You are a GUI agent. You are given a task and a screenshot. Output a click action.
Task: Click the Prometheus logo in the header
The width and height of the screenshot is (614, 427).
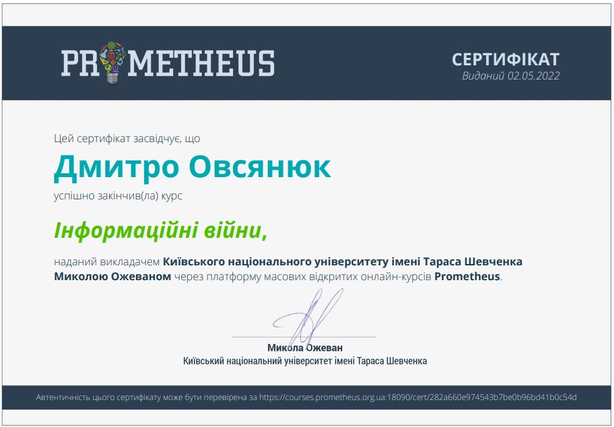(x=168, y=63)
